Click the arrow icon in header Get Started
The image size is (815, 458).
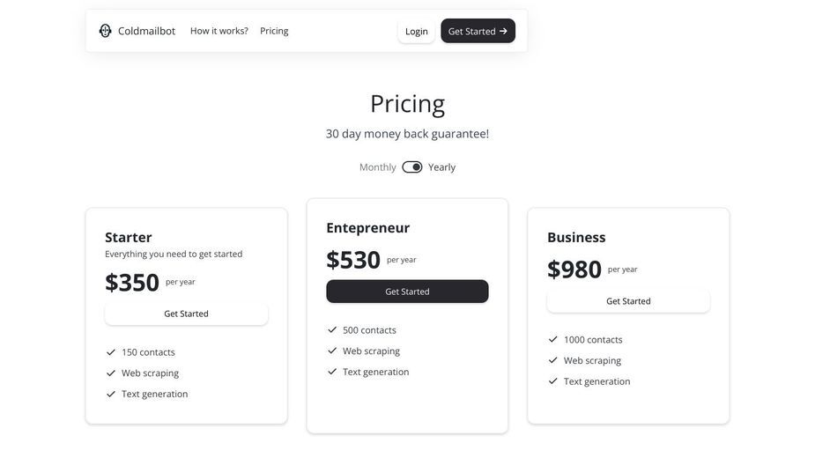click(503, 31)
